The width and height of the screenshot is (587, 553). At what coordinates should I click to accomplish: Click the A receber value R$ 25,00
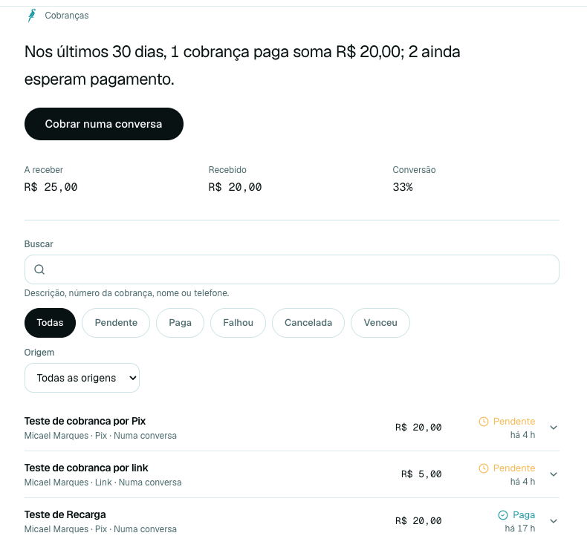pyautogui.click(x=51, y=187)
